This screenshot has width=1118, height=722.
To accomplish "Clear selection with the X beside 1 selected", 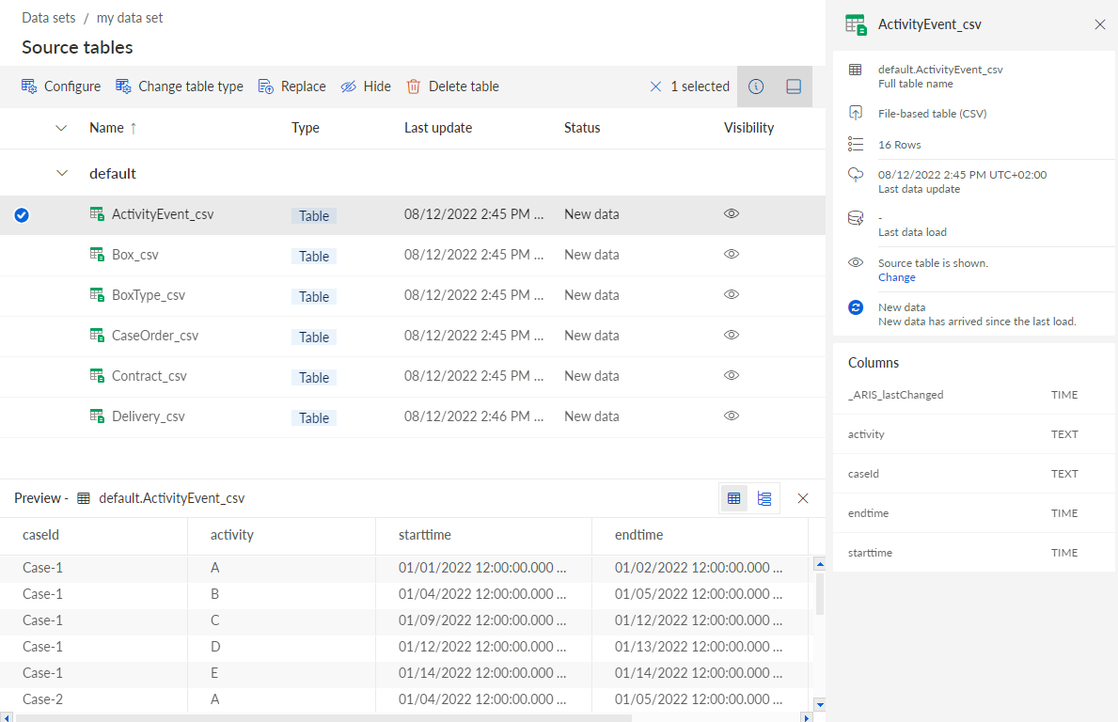I will [x=655, y=86].
